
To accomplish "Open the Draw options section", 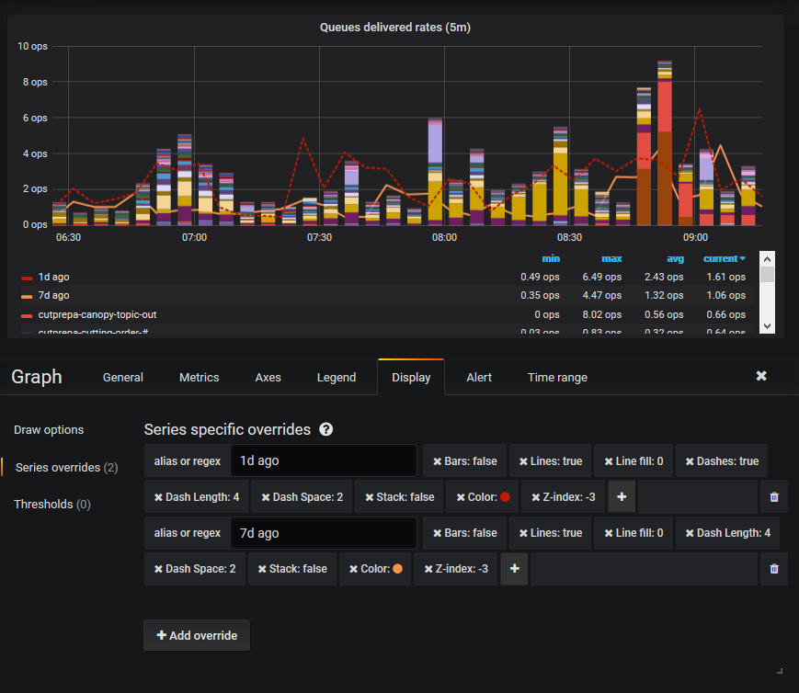I will (48, 429).
